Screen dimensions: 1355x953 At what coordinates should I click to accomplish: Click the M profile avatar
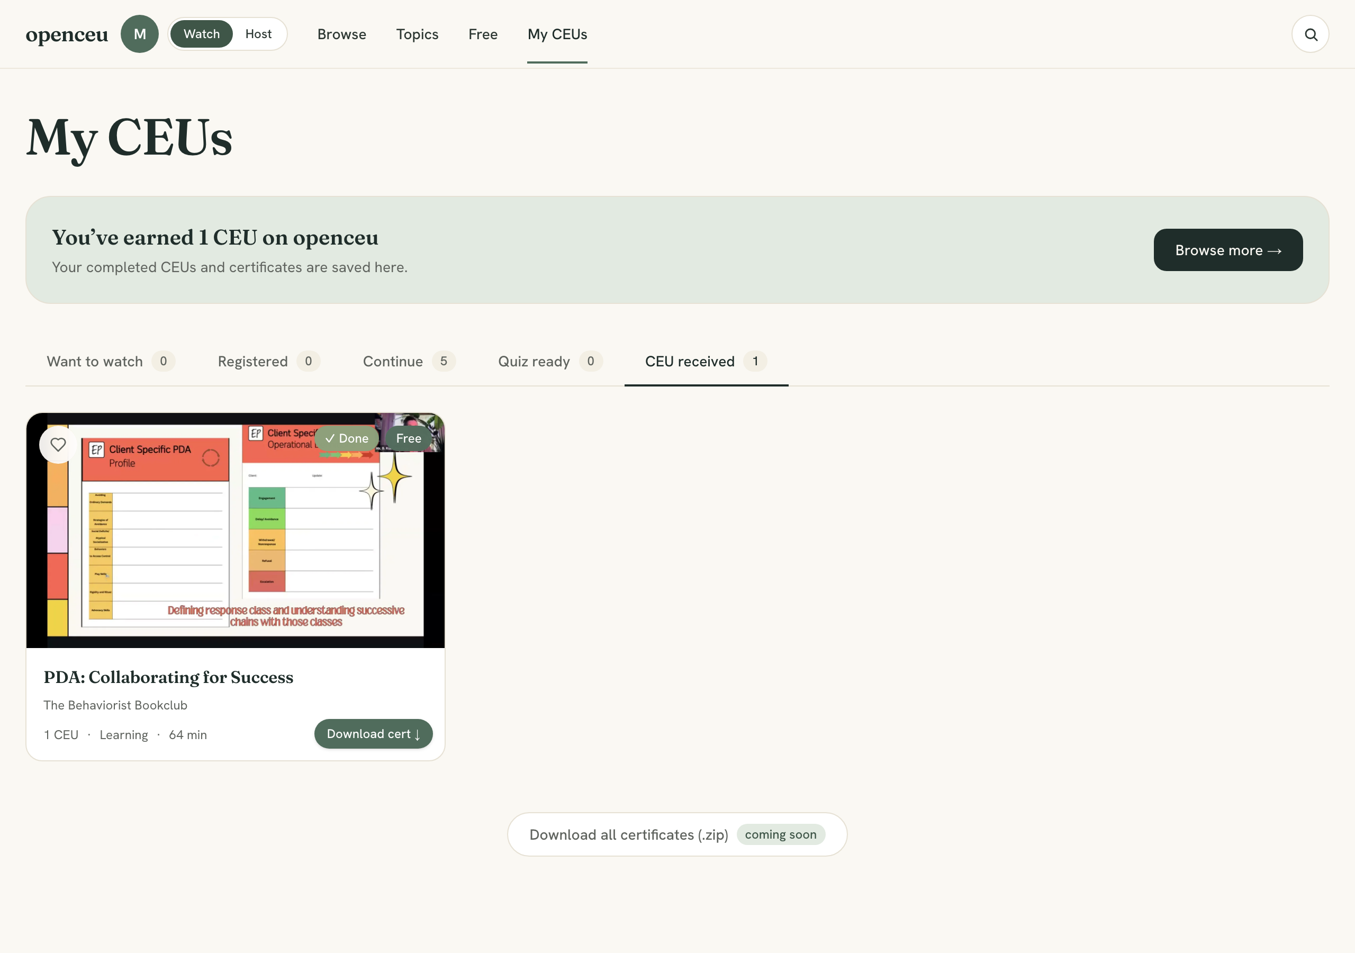tap(139, 34)
